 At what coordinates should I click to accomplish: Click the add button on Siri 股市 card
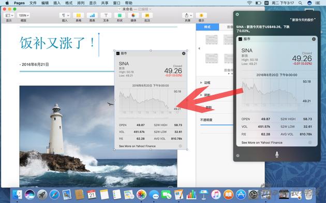click(x=314, y=39)
